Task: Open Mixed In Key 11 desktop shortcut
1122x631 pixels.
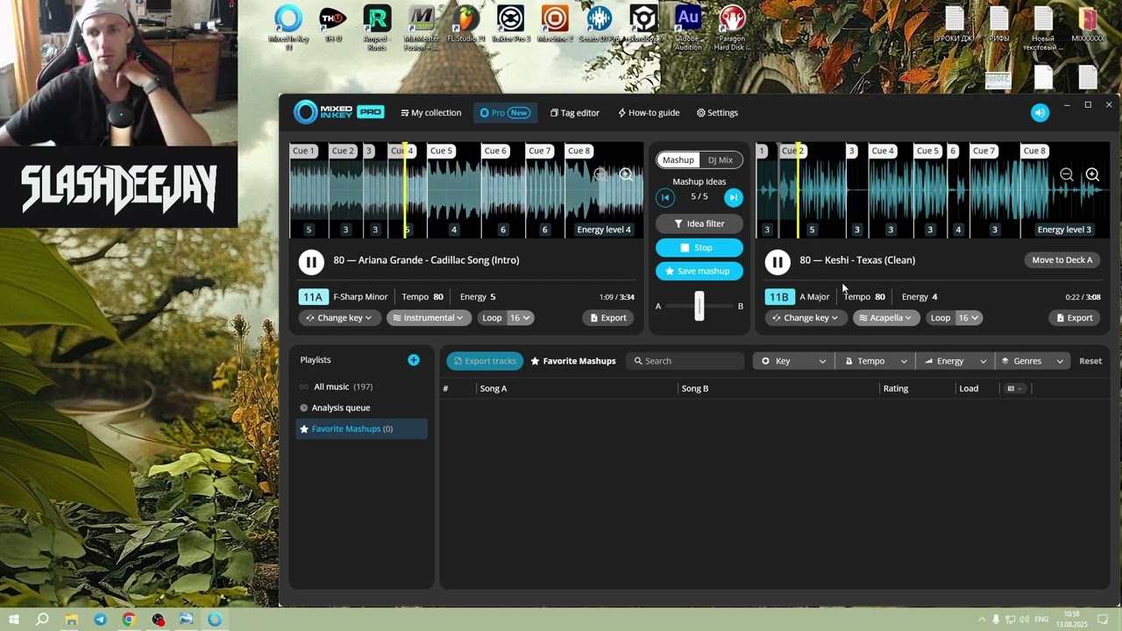Action: click(288, 28)
